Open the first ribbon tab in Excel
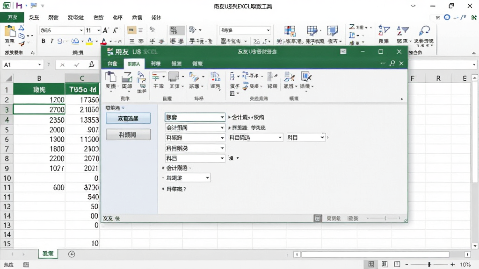 13,17
